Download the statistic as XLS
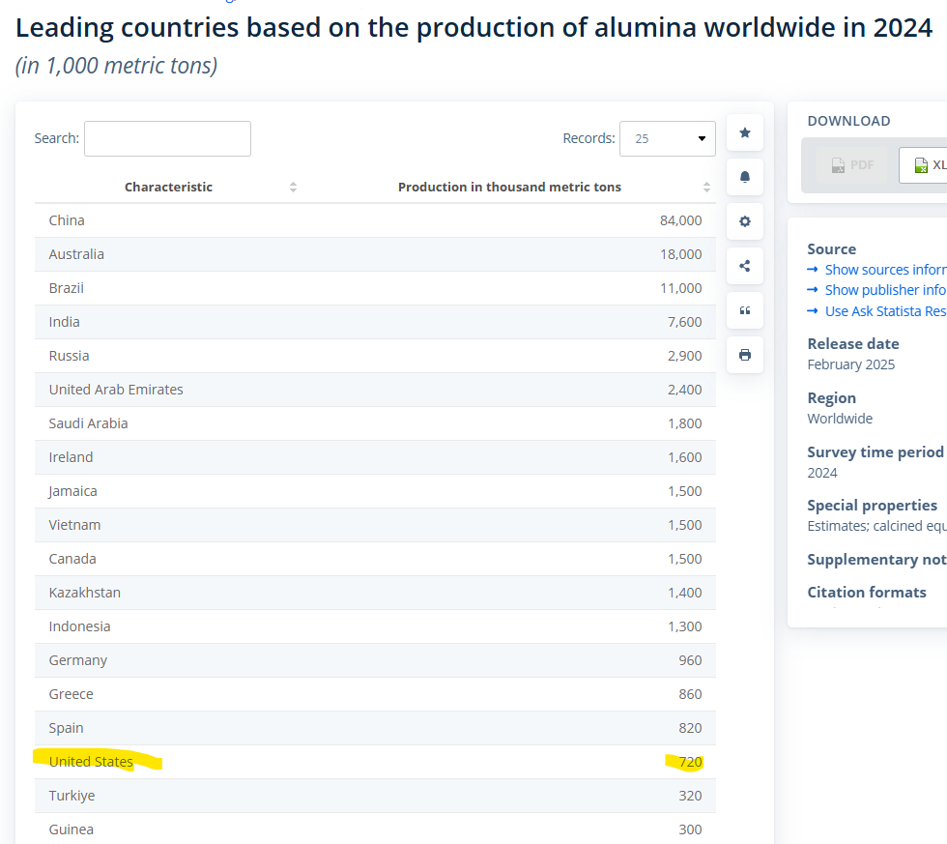947x844 pixels. tap(925, 165)
